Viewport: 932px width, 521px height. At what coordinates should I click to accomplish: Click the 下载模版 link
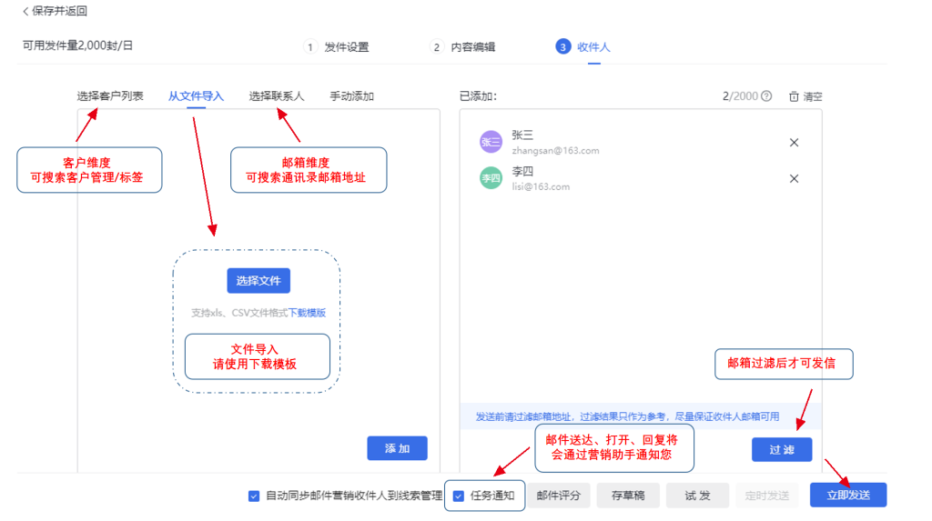[308, 313]
